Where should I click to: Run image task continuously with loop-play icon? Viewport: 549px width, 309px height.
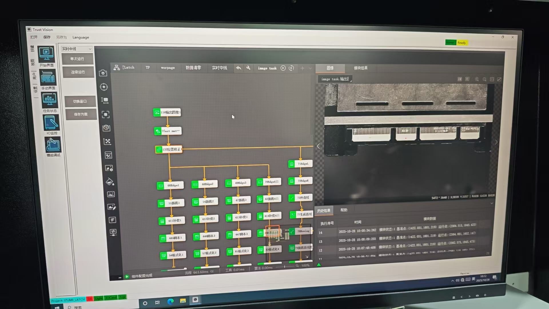291,68
